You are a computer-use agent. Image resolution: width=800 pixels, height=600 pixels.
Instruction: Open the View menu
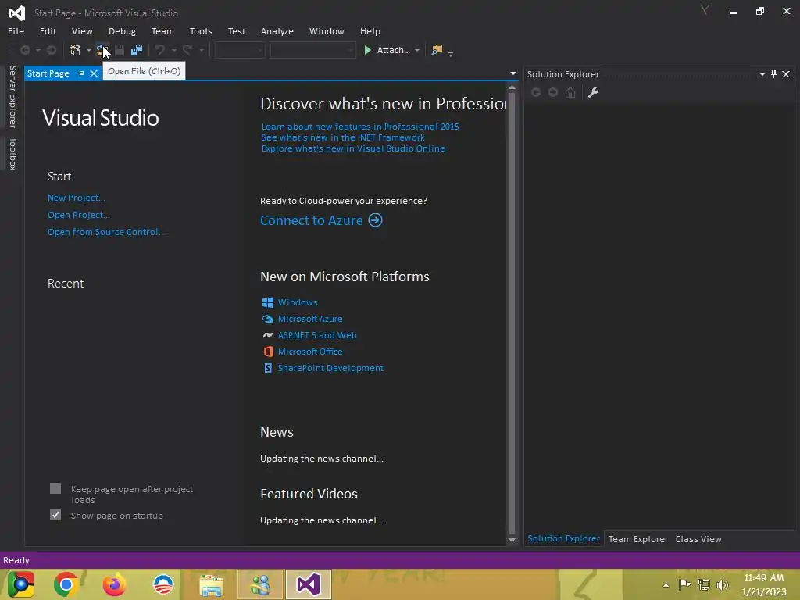82,31
